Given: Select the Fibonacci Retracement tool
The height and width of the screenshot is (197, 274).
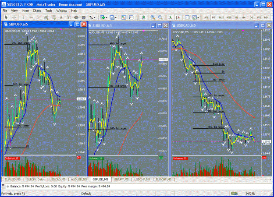Looking at the screenshot, I should pos(53,17).
